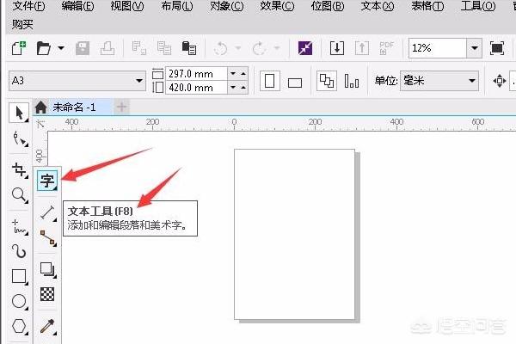This screenshot has height=344, width=516.
Task: Select the Ellipse tool
Action: (18, 302)
